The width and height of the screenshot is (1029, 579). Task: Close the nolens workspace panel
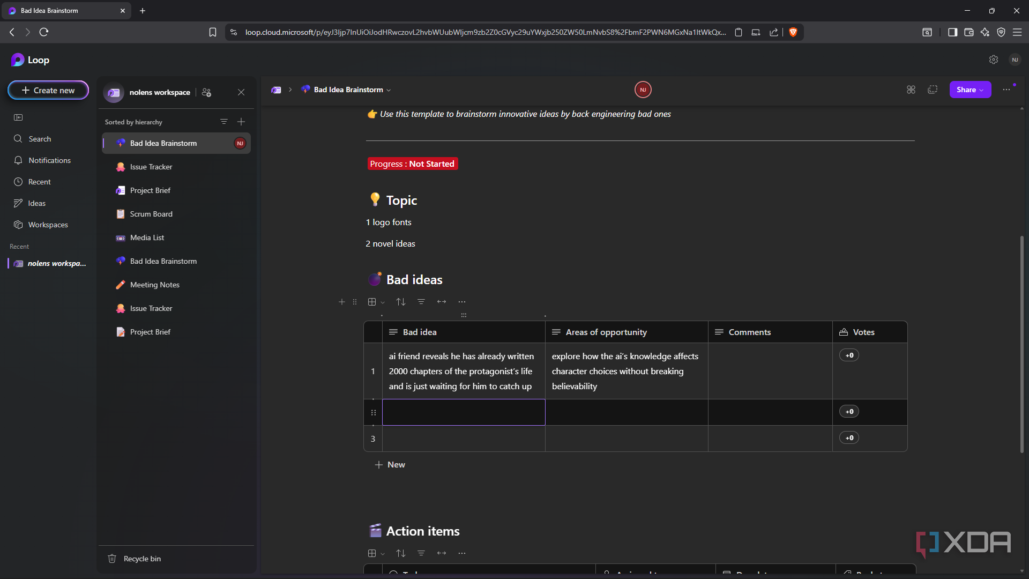[241, 92]
